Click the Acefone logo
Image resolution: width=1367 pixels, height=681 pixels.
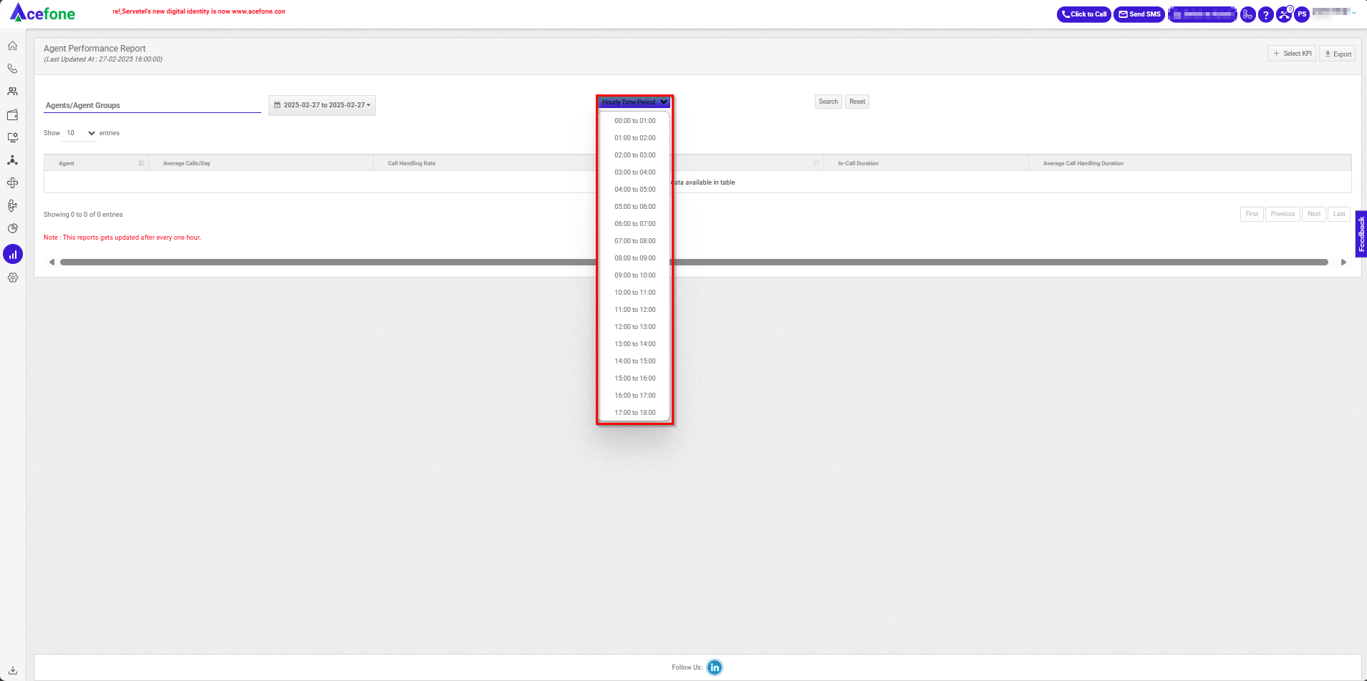pyautogui.click(x=42, y=13)
